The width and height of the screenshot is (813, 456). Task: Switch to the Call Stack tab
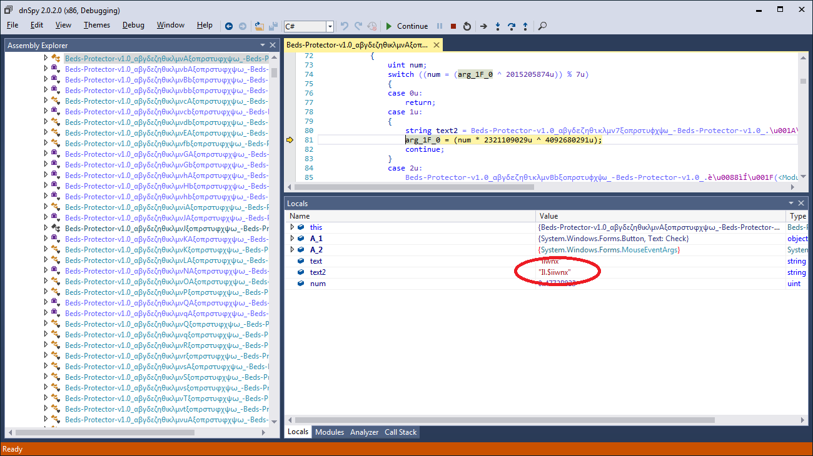401,432
